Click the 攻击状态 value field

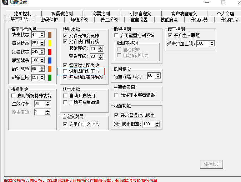(35, 35)
